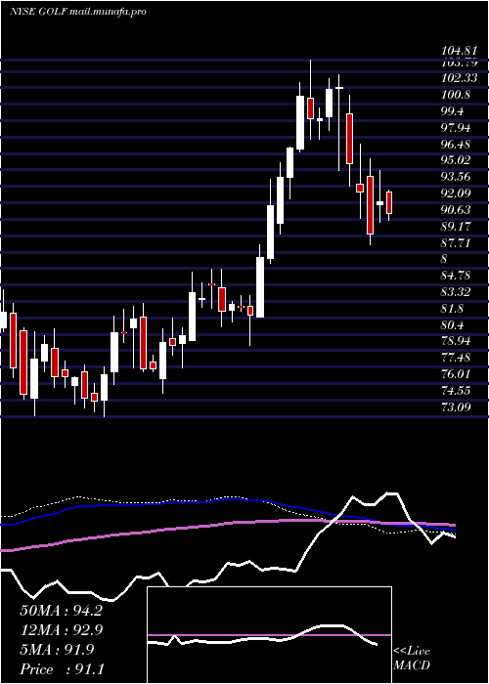Click inside the Live MACD inset chart
Image resolution: width=489 pixels, height=684 pixels.
(269, 635)
